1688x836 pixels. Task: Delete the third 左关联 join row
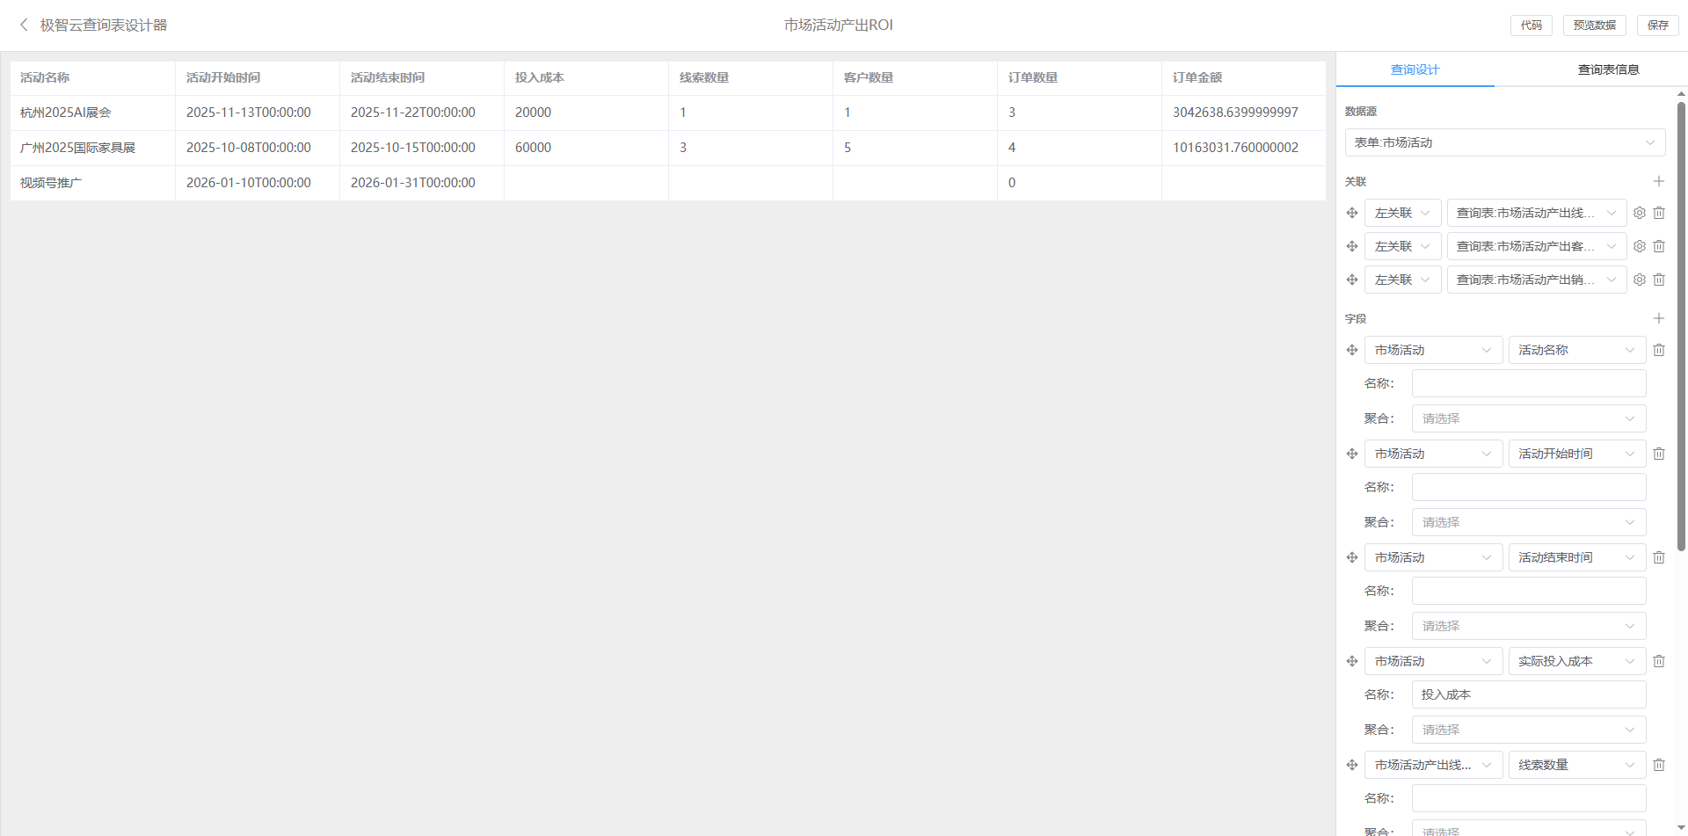(x=1659, y=280)
